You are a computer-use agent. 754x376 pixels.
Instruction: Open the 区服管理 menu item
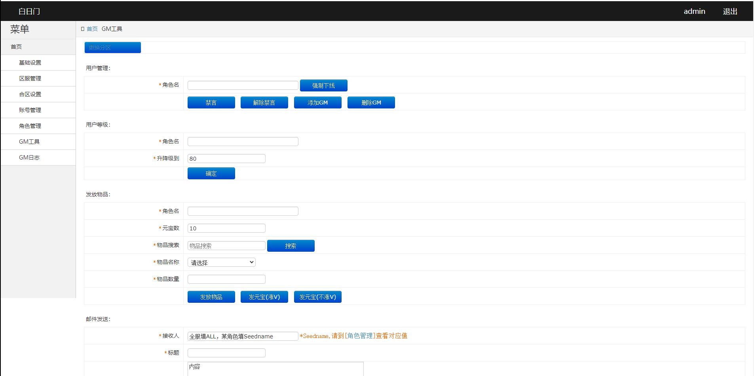(30, 78)
